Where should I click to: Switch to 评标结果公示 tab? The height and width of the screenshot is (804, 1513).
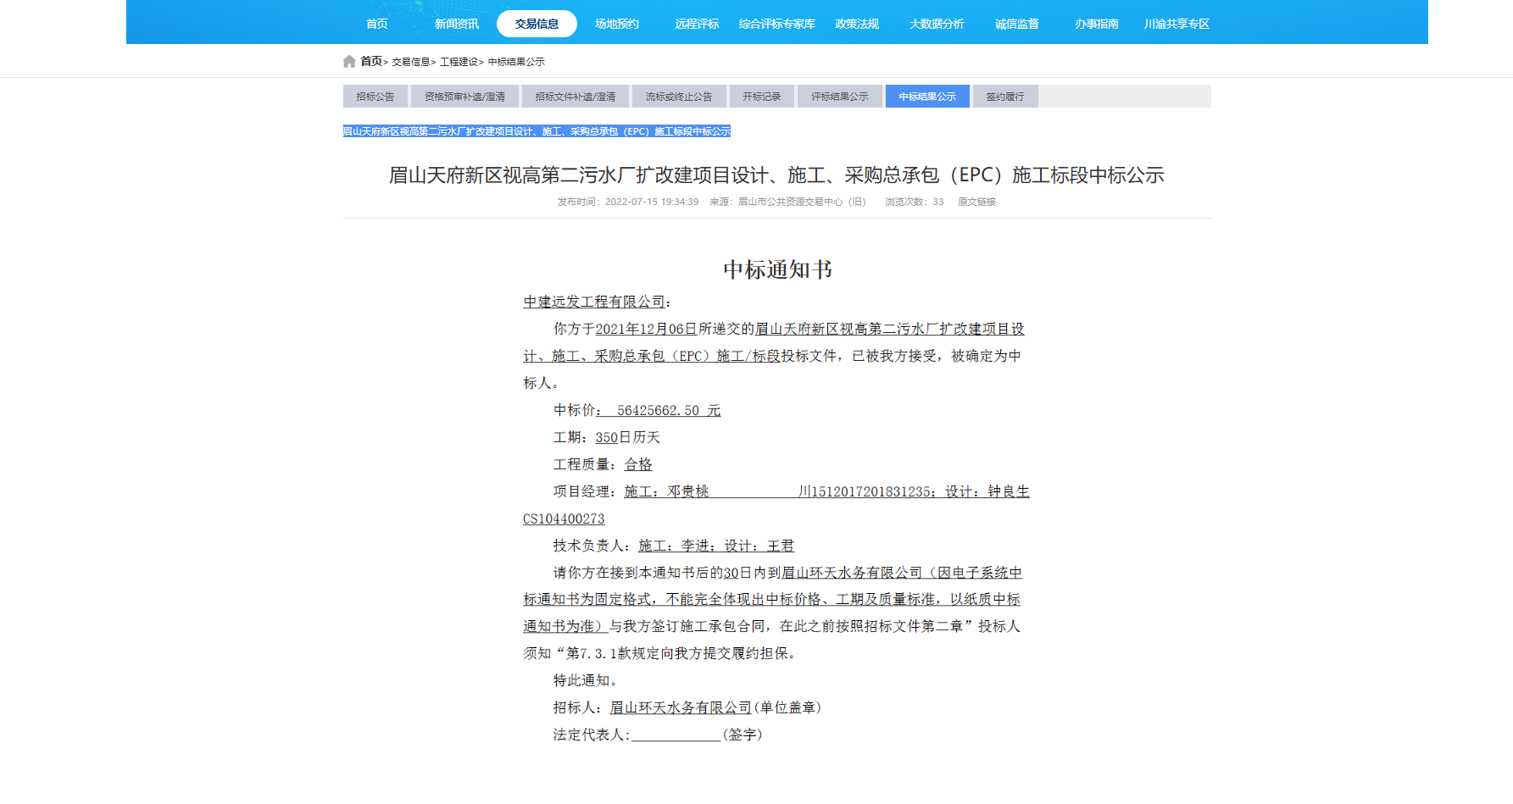(840, 97)
